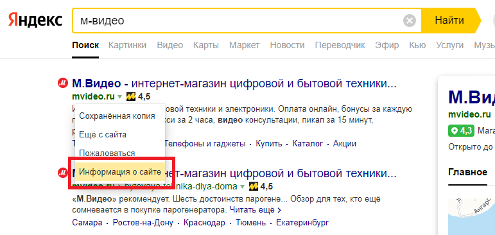The height and width of the screenshot is (235, 495).
Task: Open the Тюмень city link
Action: point(250,223)
